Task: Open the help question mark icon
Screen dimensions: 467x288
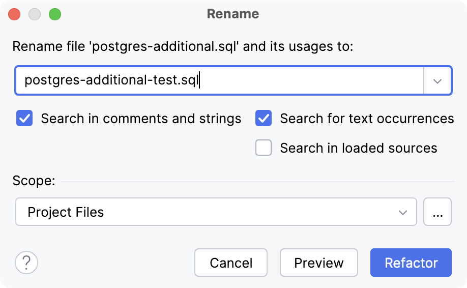Action: 26,263
